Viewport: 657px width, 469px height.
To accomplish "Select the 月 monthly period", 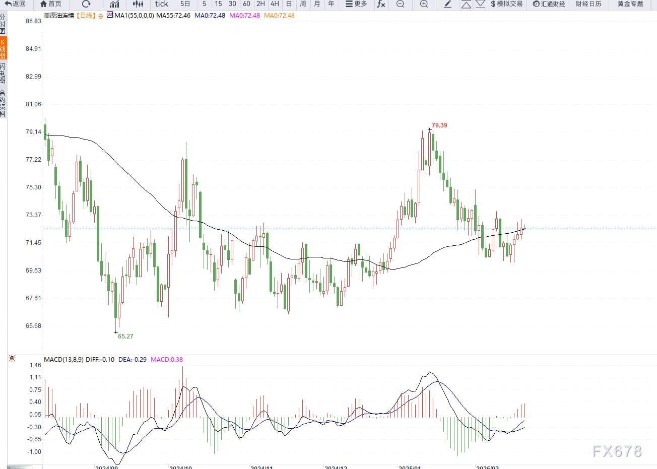I will pos(317,4).
